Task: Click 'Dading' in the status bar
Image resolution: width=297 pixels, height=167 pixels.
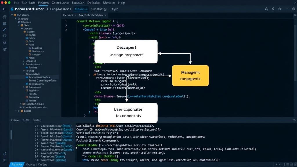Action: [43, 164]
